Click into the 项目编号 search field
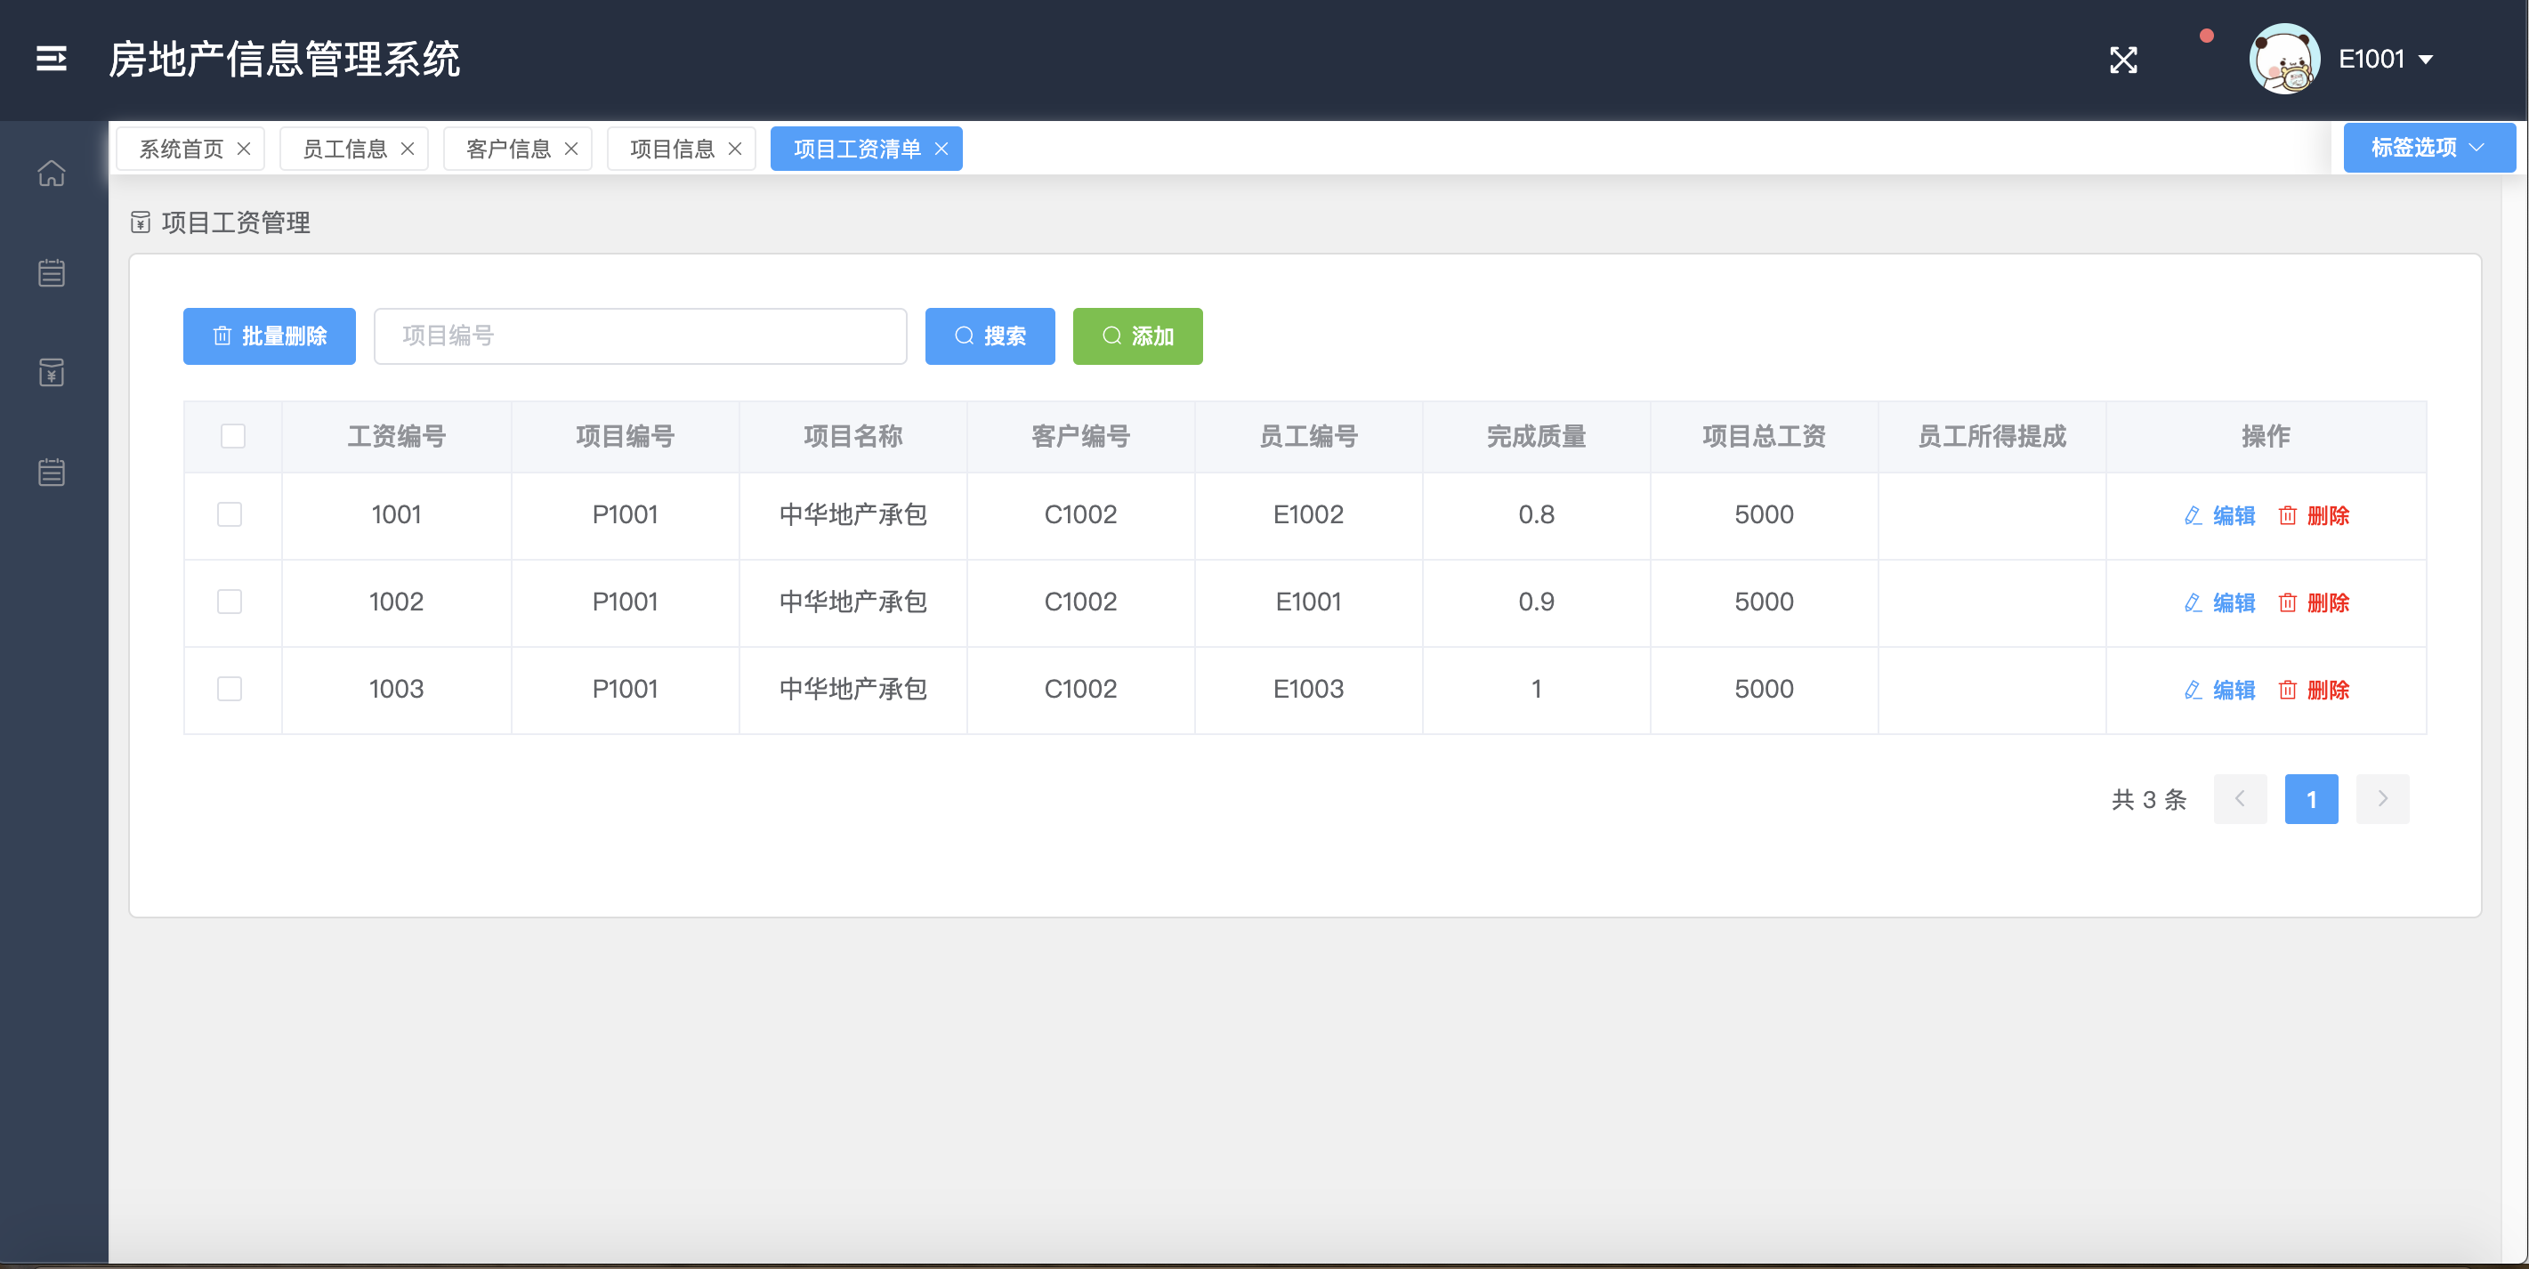2529x1269 pixels. (x=640, y=335)
